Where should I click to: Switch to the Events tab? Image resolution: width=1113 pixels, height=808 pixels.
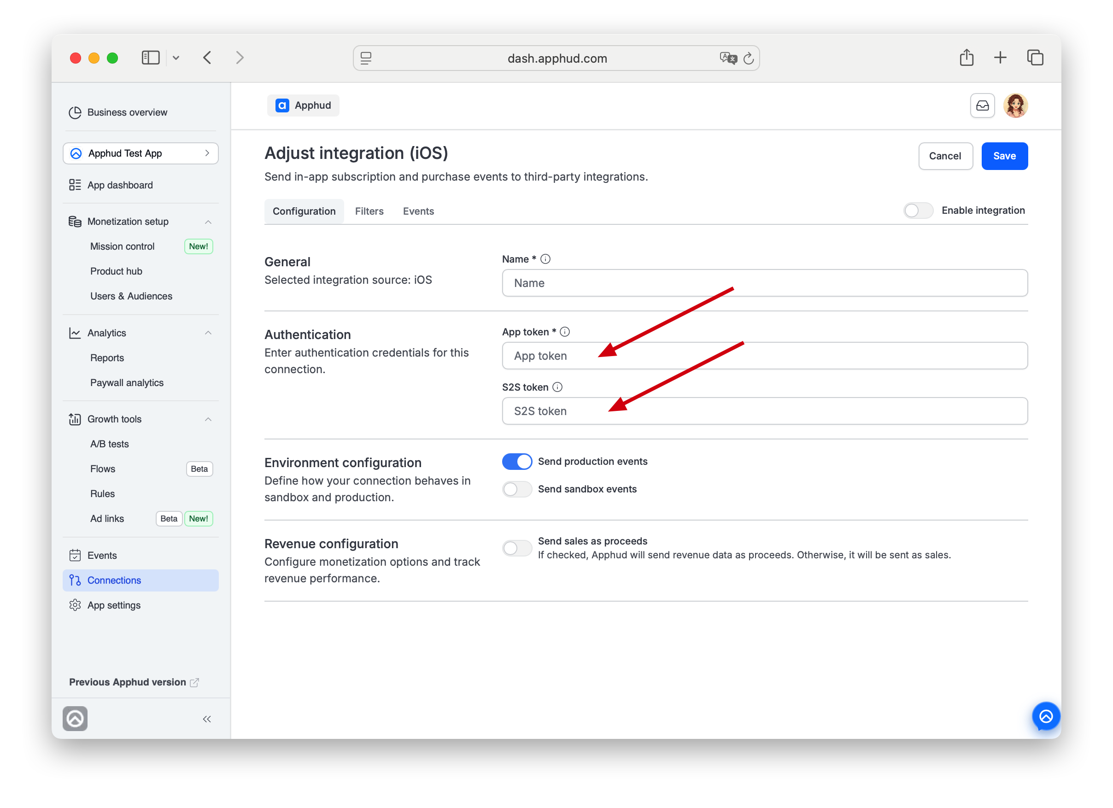click(419, 211)
